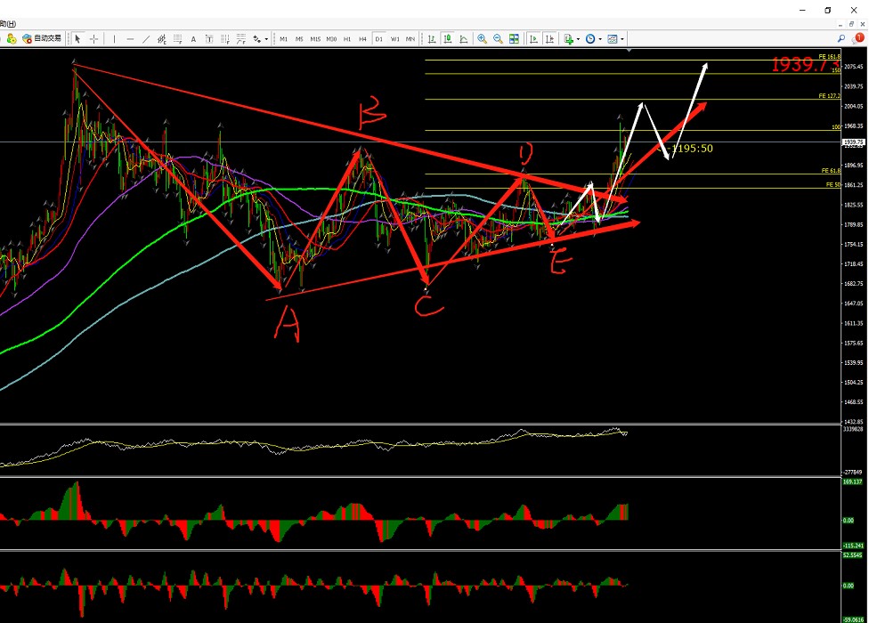Open the 帮助(H) help menu
The width and height of the screenshot is (869, 623).
coord(6,23)
